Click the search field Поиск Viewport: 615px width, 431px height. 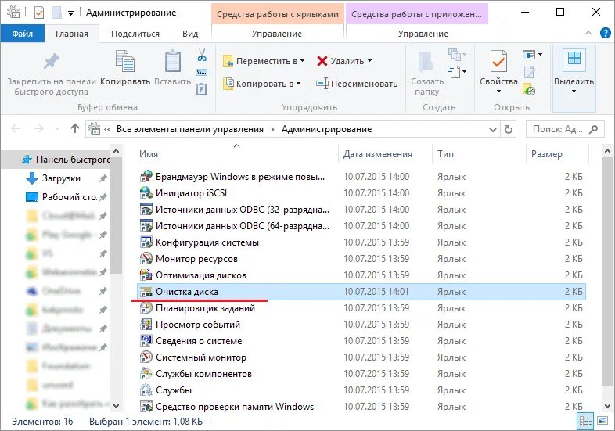(565, 129)
